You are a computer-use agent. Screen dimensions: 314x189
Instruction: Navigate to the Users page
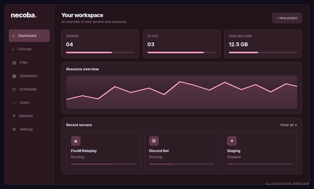(x=29, y=103)
